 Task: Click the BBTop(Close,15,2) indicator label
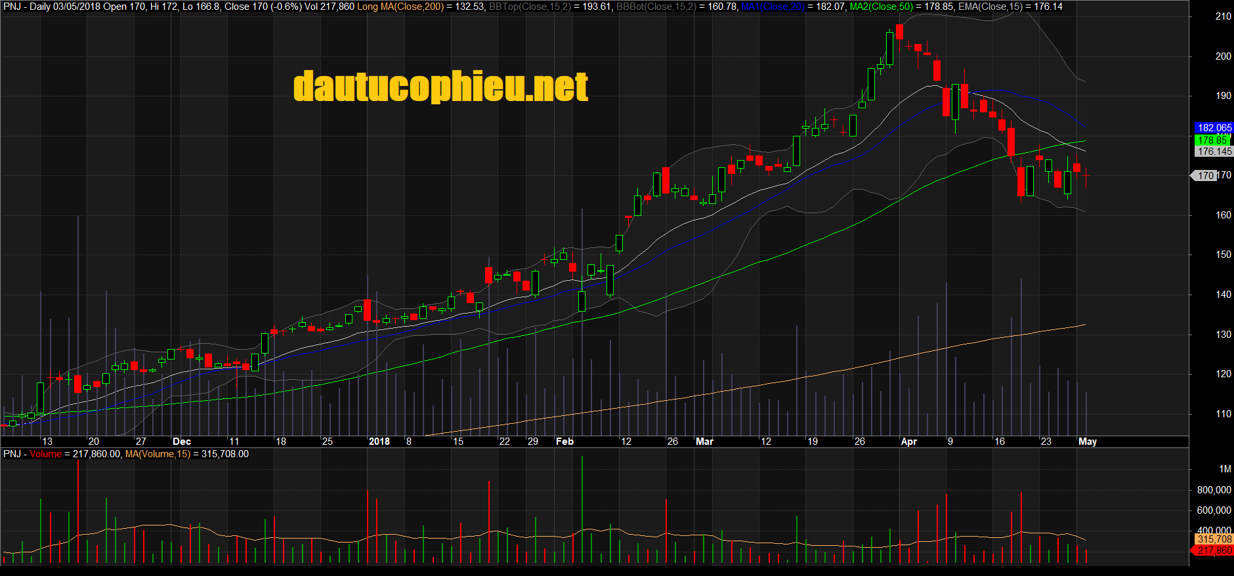coord(530,7)
